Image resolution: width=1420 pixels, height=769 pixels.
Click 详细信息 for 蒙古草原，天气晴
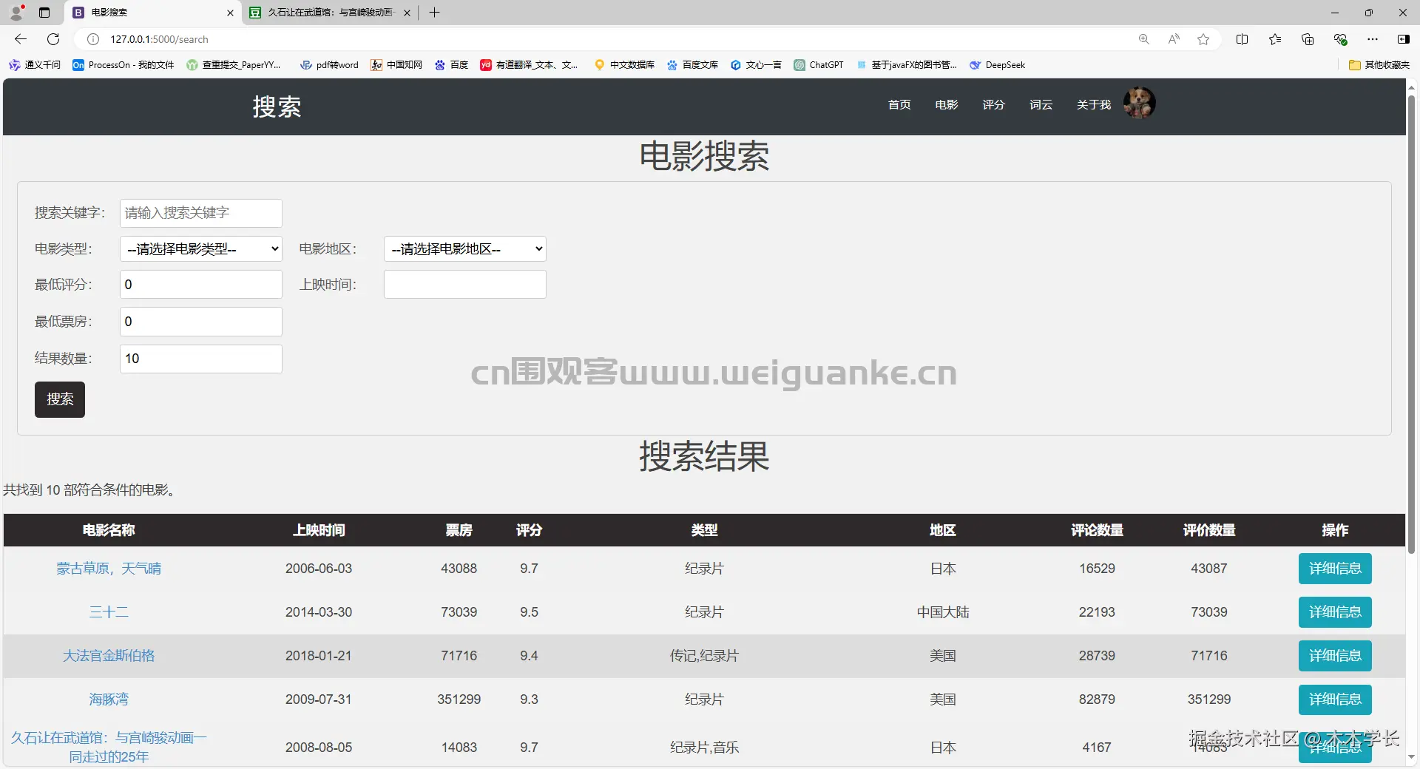[1335, 569]
